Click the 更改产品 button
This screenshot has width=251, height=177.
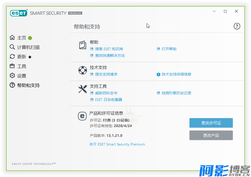[211, 135]
